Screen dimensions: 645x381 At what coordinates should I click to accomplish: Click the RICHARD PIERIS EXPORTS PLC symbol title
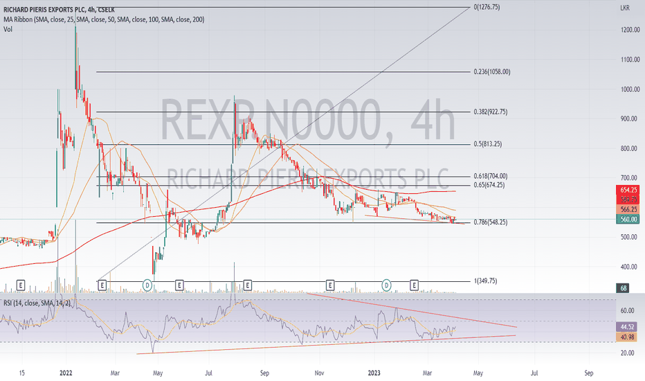point(60,9)
